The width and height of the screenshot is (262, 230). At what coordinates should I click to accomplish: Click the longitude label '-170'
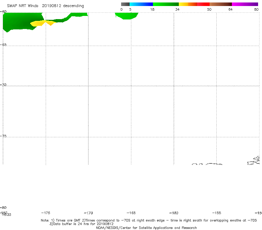89,213
